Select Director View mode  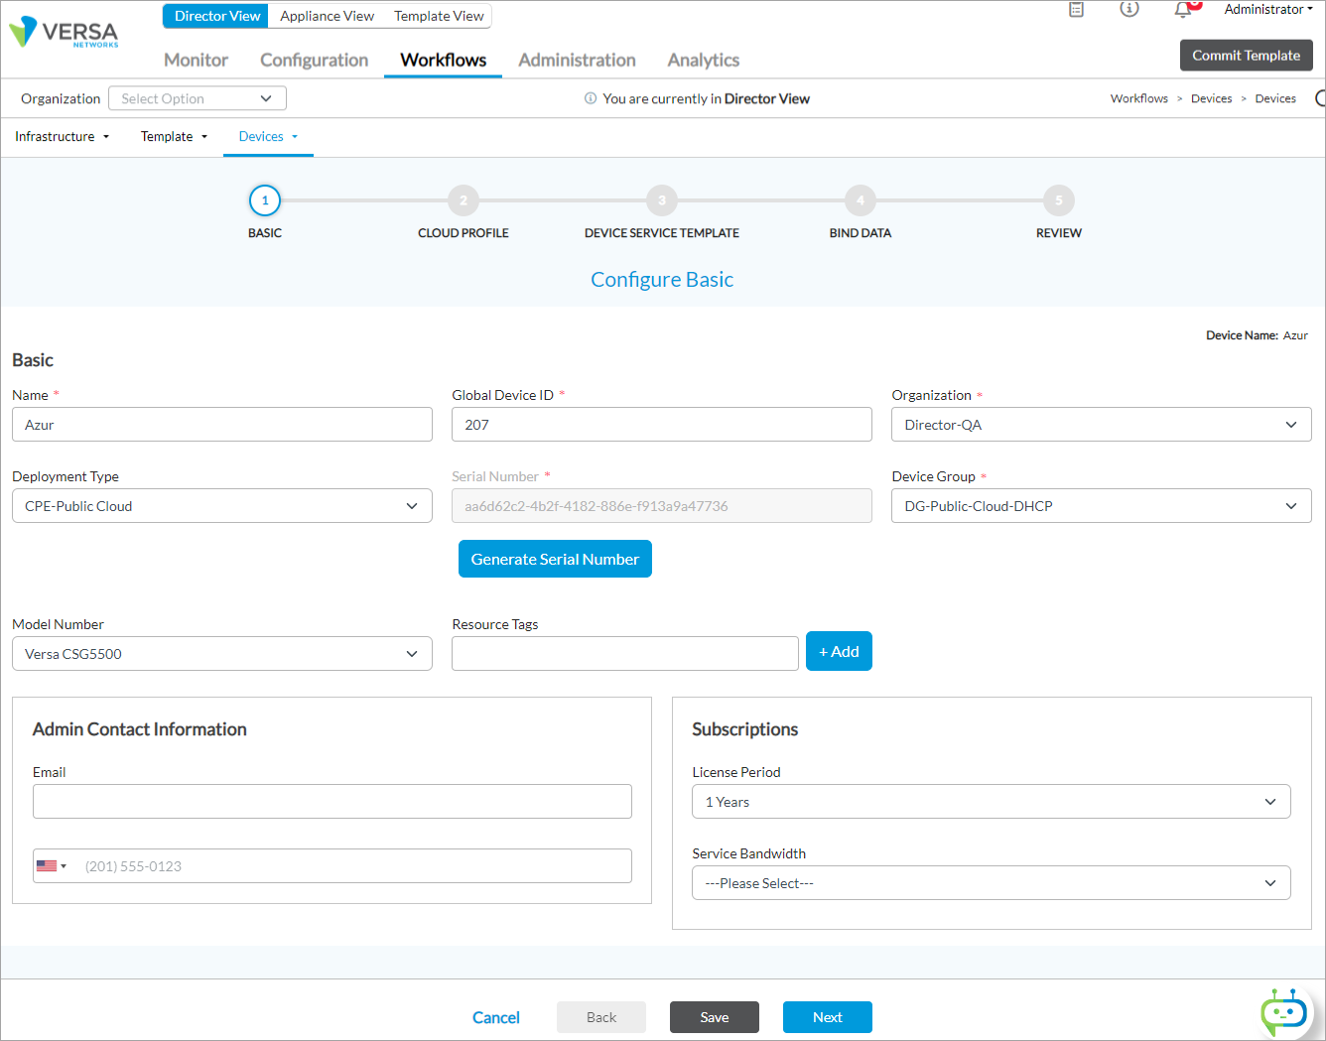(x=216, y=16)
